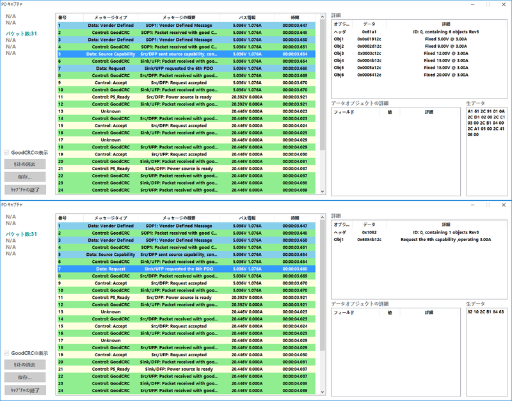Click データ column header in top window details
This screenshot has width=512, height=401.
[x=369, y=24]
